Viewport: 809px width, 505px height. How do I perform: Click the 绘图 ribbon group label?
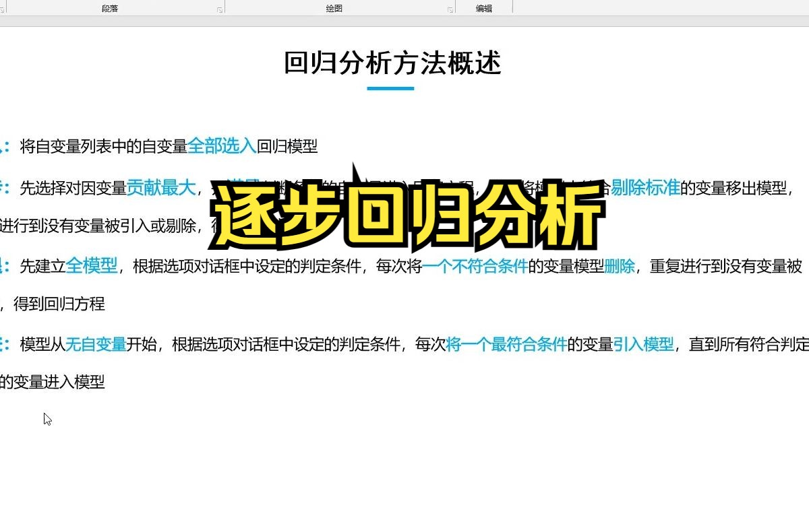point(333,7)
